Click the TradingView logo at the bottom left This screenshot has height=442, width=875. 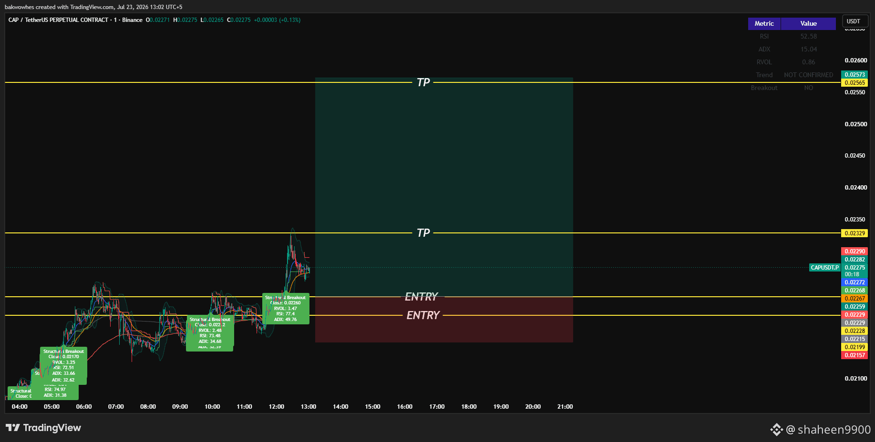[x=43, y=428]
